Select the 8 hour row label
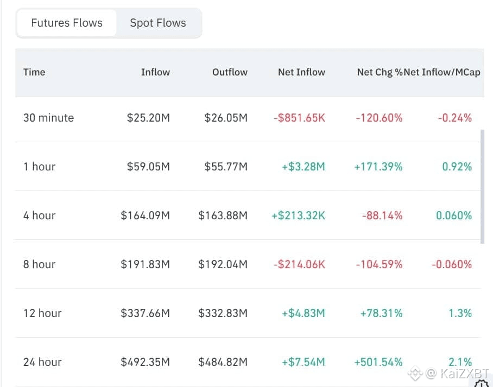This screenshot has width=493, height=387. [x=39, y=264]
